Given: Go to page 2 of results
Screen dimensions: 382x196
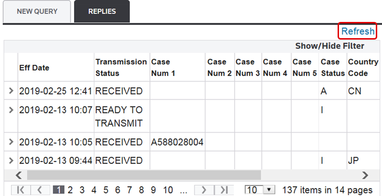Looking at the screenshot, I should tap(70, 190).
